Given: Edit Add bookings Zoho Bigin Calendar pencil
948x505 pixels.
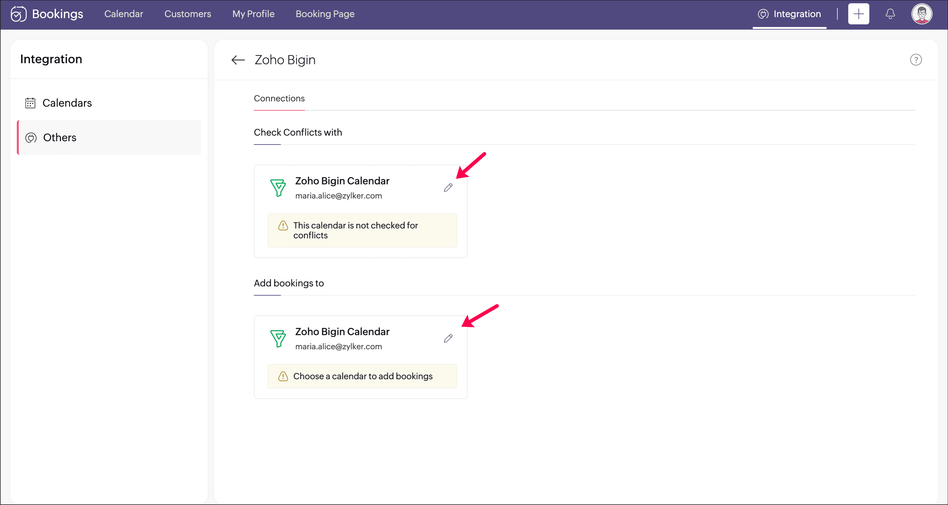Looking at the screenshot, I should [x=448, y=338].
